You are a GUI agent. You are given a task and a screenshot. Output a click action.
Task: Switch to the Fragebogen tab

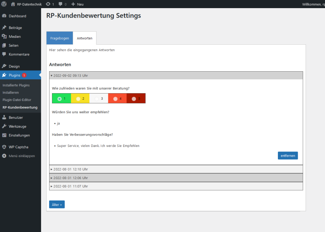pos(60,38)
